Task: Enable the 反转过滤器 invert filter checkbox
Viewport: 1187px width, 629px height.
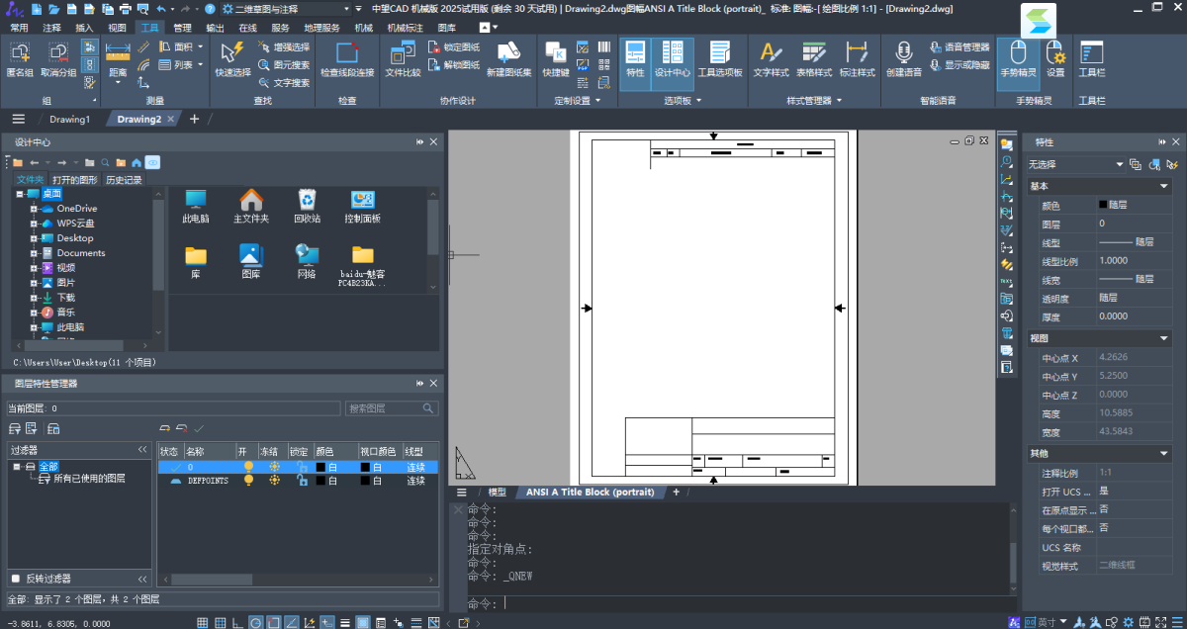Action: pos(15,579)
